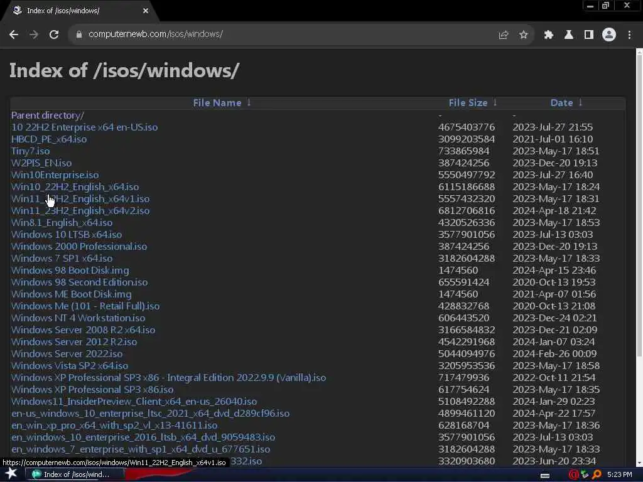Download Win10_22H2_English_x64.iso
643x482 pixels.
coord(75,187)
